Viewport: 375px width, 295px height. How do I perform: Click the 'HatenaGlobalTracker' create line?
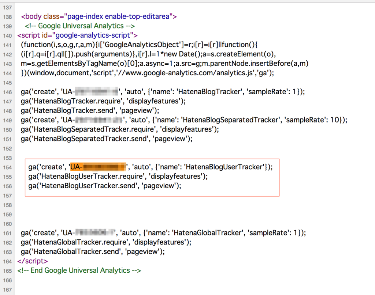click(163, 233)
